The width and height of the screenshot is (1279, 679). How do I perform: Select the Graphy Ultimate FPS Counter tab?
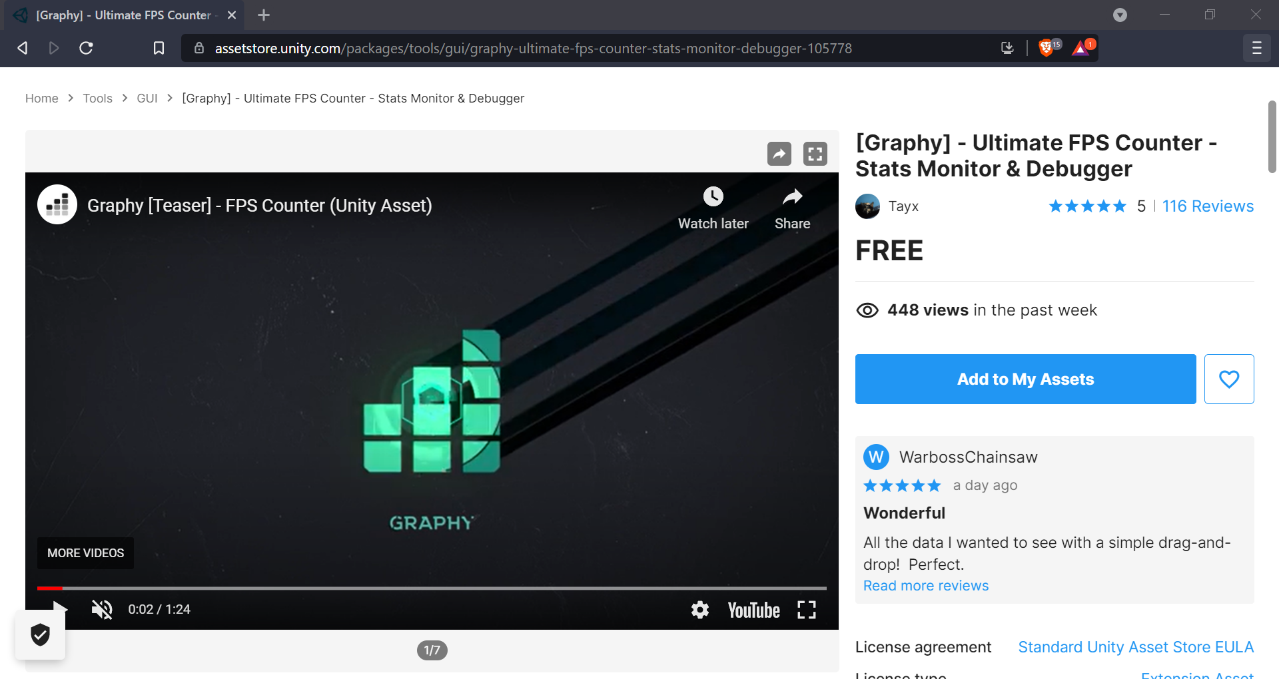[124, 15]
